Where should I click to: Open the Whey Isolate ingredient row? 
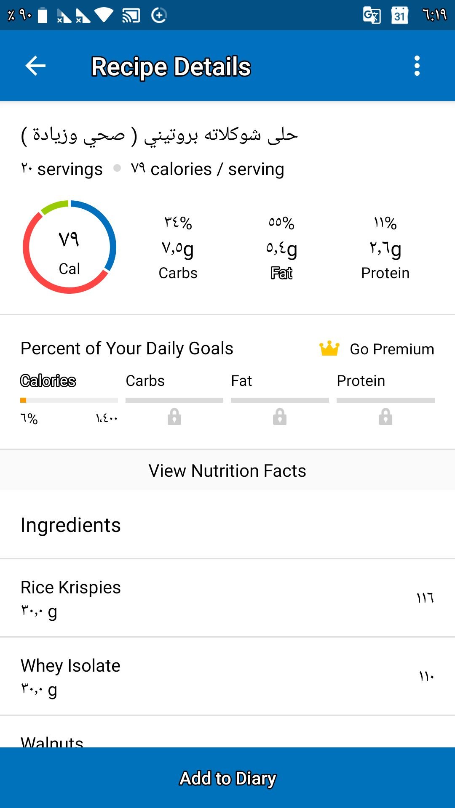click(227, 676)
